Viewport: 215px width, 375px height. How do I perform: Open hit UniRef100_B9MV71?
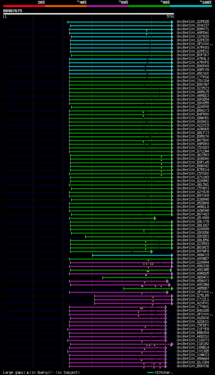tap(193, 29)
